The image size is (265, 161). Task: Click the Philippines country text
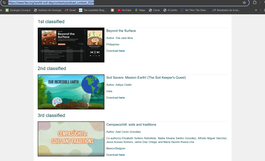[113, 44]
